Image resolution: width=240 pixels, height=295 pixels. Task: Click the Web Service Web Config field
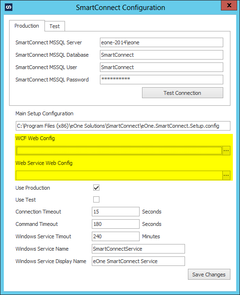(119, 175)
